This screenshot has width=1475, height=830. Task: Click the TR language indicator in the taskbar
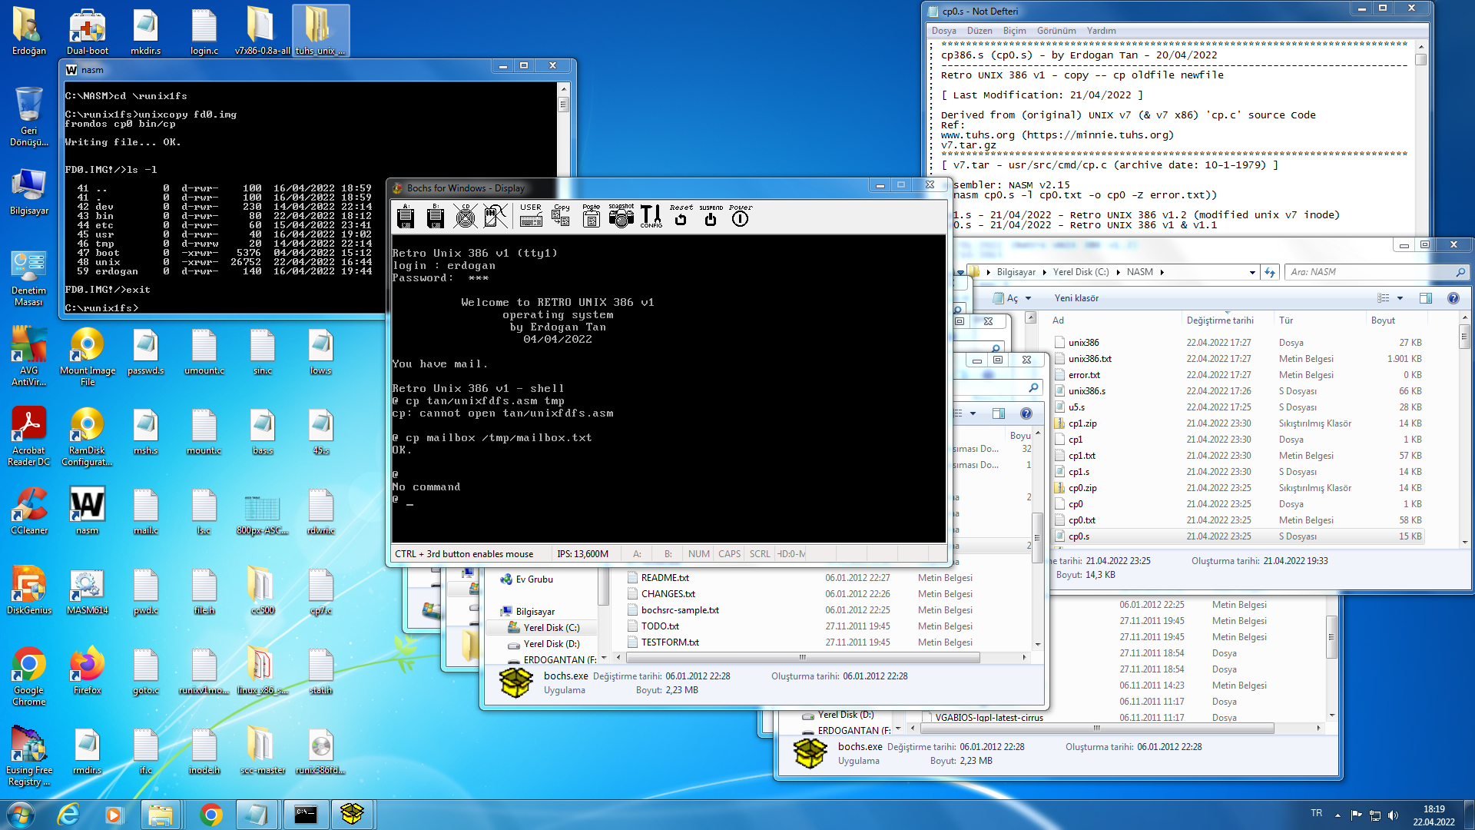tap(1317, 813)
